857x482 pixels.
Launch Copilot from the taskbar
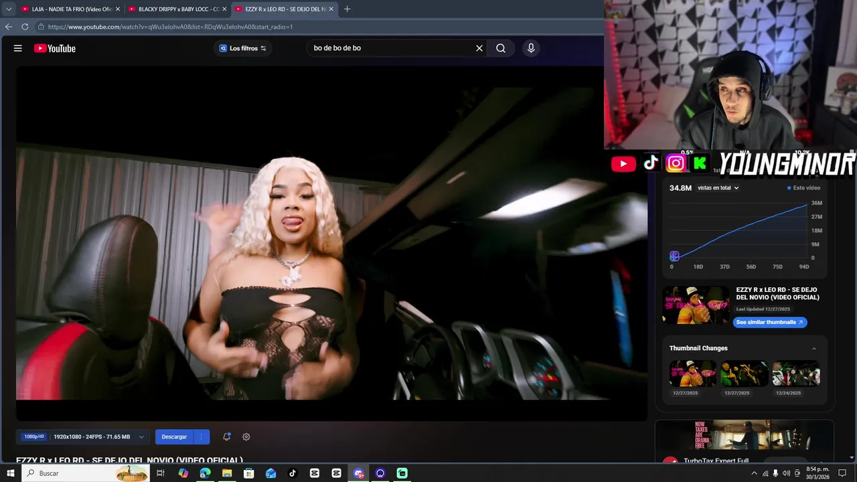183,473
